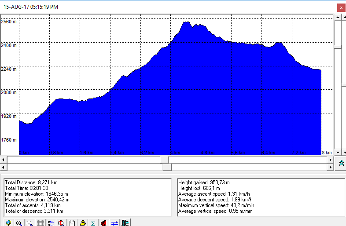Toggle the grid lines icon

(40, 223)
